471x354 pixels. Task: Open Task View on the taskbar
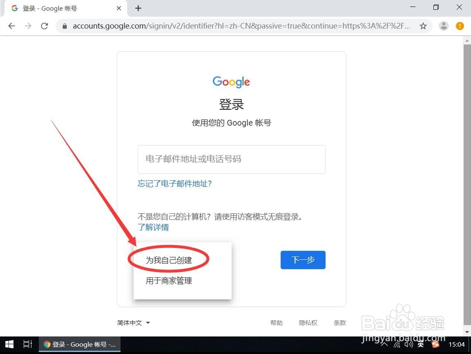(x=28, y=345)
